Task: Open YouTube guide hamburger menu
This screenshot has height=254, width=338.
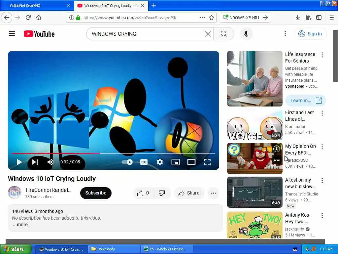Action: pyautogui.click(x=12, y=34)
